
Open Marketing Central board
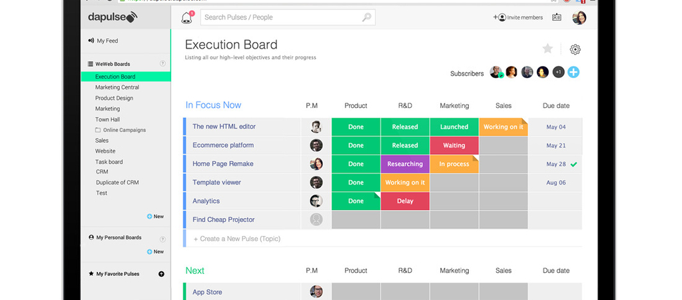pos(117,87)
